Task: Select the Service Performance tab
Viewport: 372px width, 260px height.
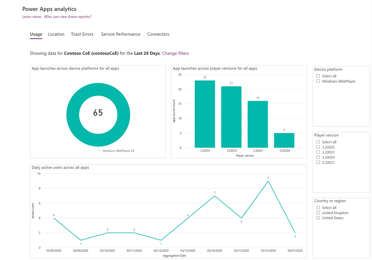Action: coord(120,34)
